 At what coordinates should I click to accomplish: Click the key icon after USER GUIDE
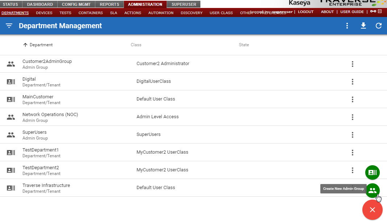pos(373,11)
